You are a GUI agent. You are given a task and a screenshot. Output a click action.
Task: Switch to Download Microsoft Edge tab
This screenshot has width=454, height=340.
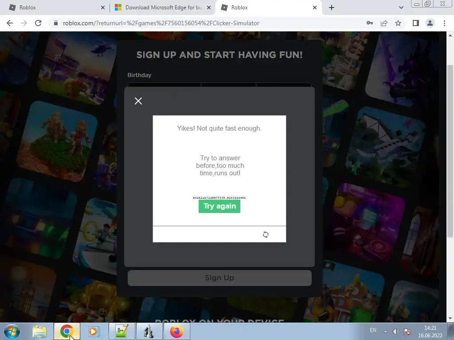coord(163,8)
